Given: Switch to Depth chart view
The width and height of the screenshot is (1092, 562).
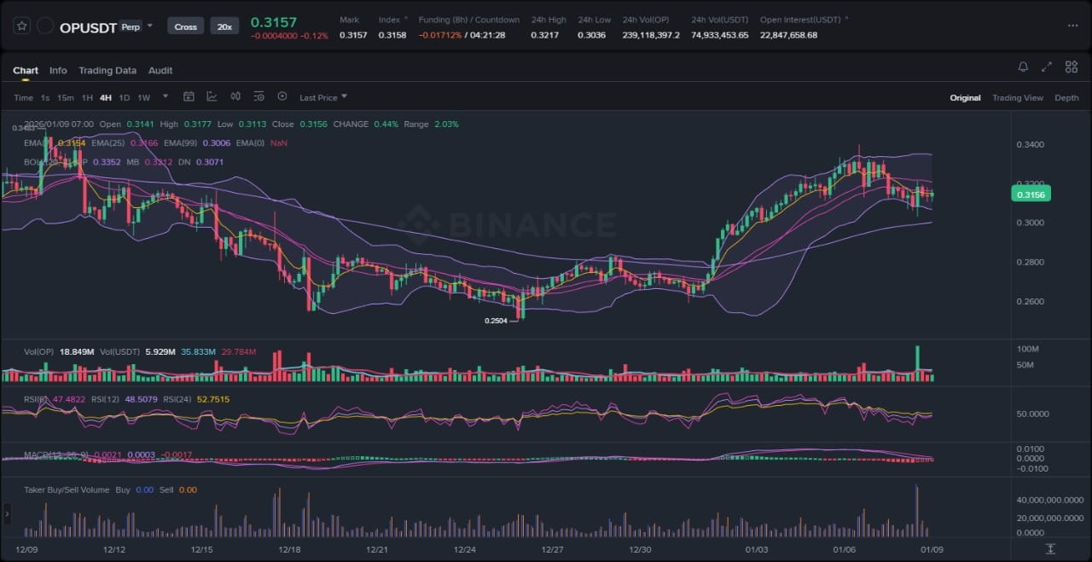Looking at the screenshot, I should click(1066, 98).
